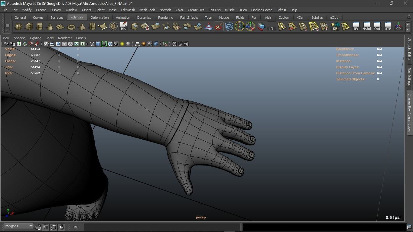
Task: Create a polygon plane from the shelf
Action: (60, 27)
